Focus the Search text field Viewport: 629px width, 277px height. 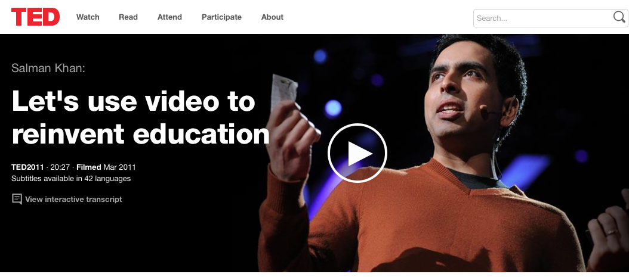tap(544, 18)
